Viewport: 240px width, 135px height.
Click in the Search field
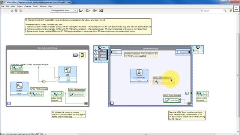213,11
